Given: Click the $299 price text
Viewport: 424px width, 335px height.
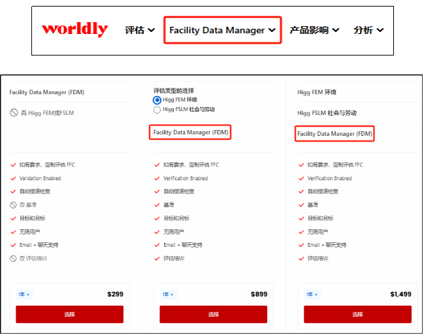Looking at the screenshot, I should [x=115, y=294].
